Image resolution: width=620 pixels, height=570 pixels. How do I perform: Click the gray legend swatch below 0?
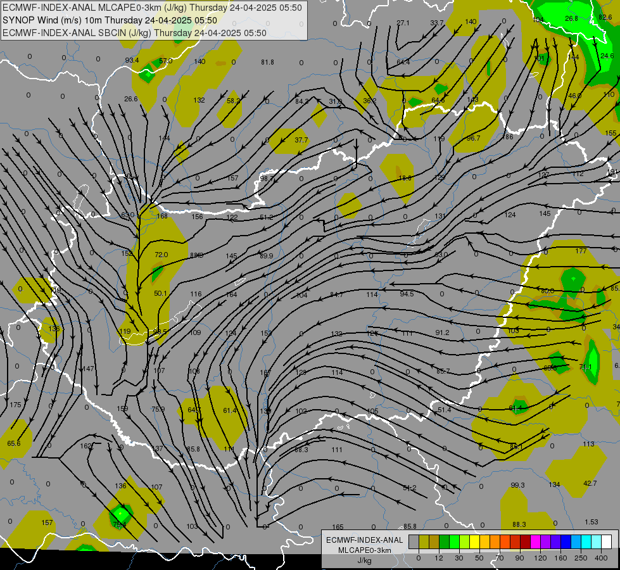(414, 541)
